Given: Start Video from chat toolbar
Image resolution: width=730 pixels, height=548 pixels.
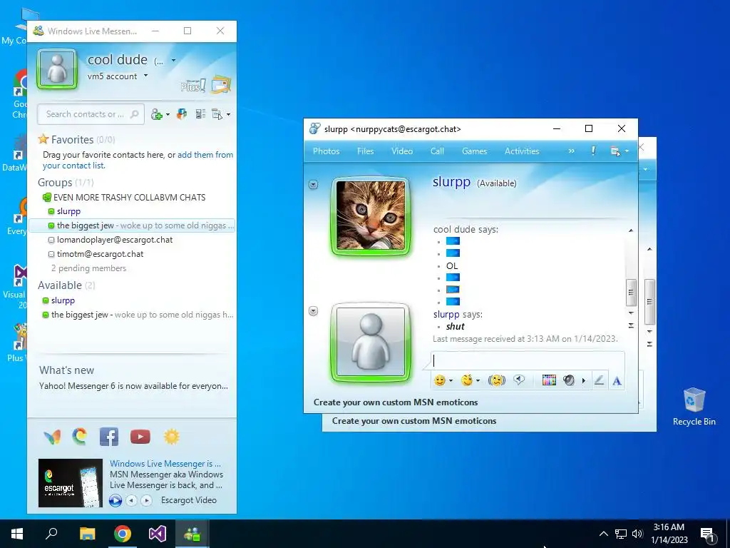Looking at the screenshot, I should click(x=402, y=151).
